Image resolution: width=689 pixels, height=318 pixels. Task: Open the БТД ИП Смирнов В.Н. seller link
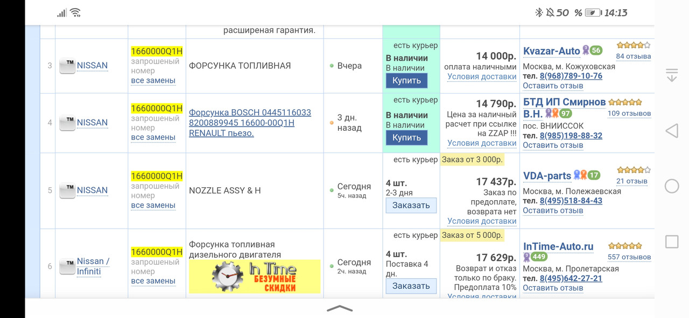pos(564,108)
